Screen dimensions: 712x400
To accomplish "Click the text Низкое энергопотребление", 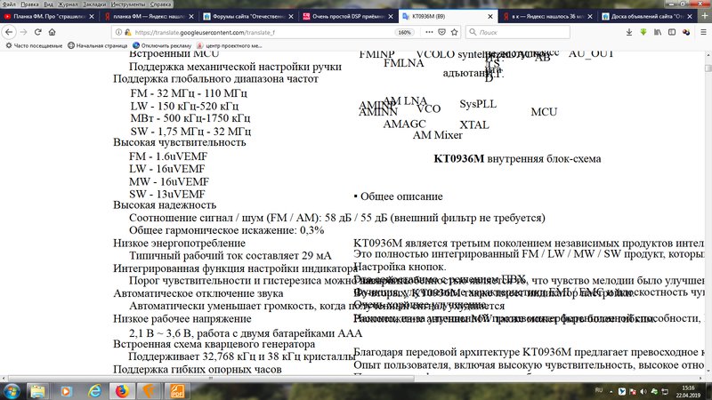I will pyautogui.click(x=180, y=243).
